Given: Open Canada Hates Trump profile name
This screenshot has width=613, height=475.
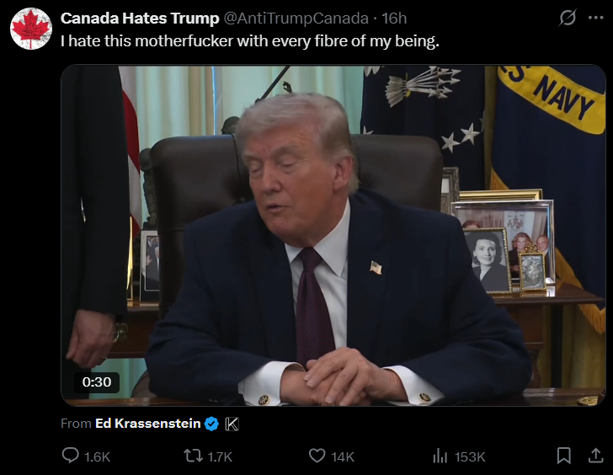Looking at the screenshot, I should [x=140, y=19].
